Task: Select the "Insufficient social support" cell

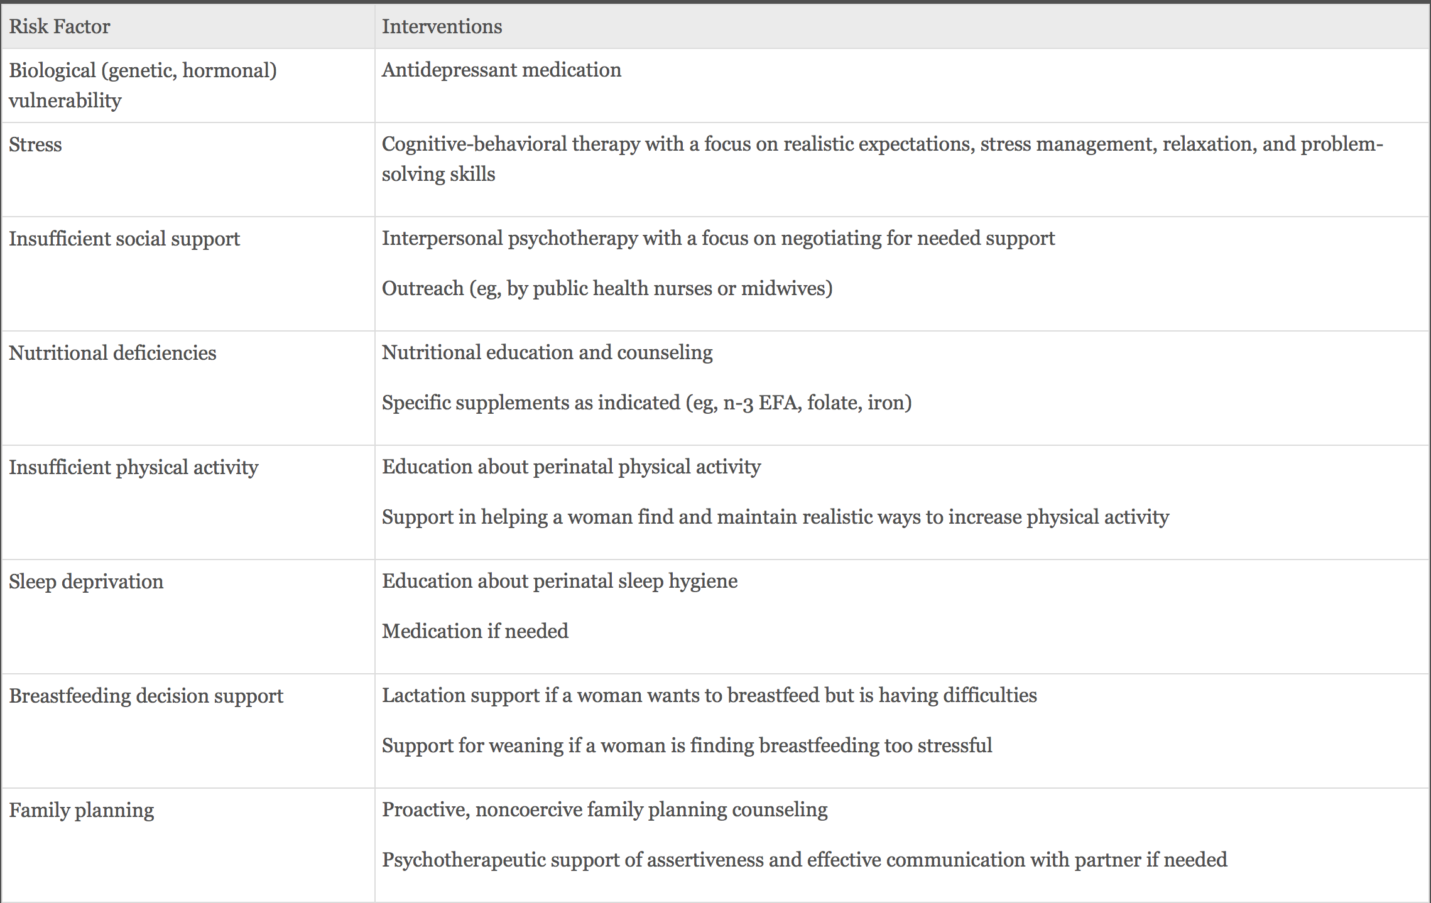Action: pyautogui.click(x=124, y=239)
